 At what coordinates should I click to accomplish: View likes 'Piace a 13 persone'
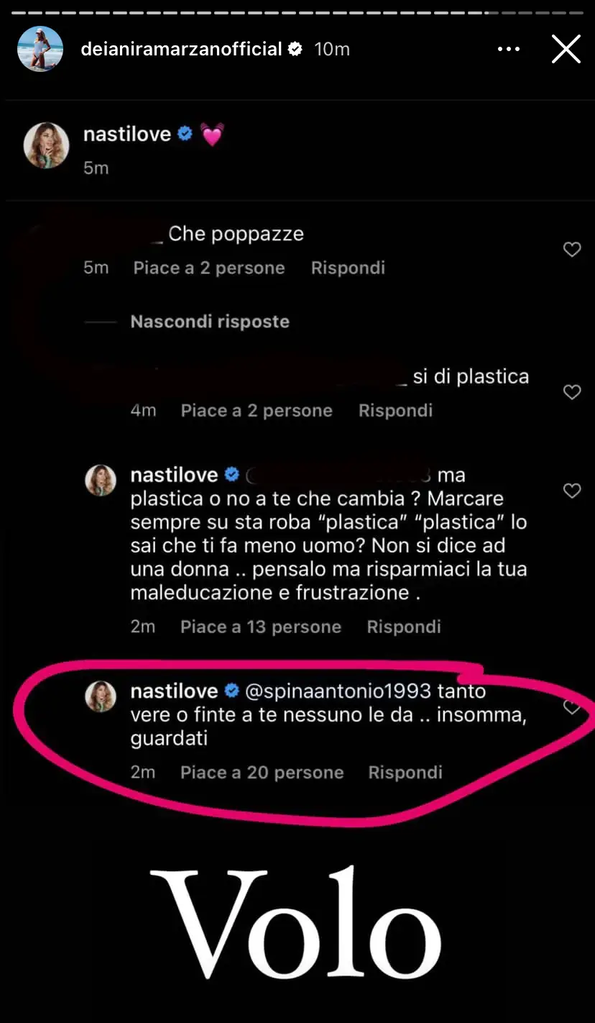[260, 627]
